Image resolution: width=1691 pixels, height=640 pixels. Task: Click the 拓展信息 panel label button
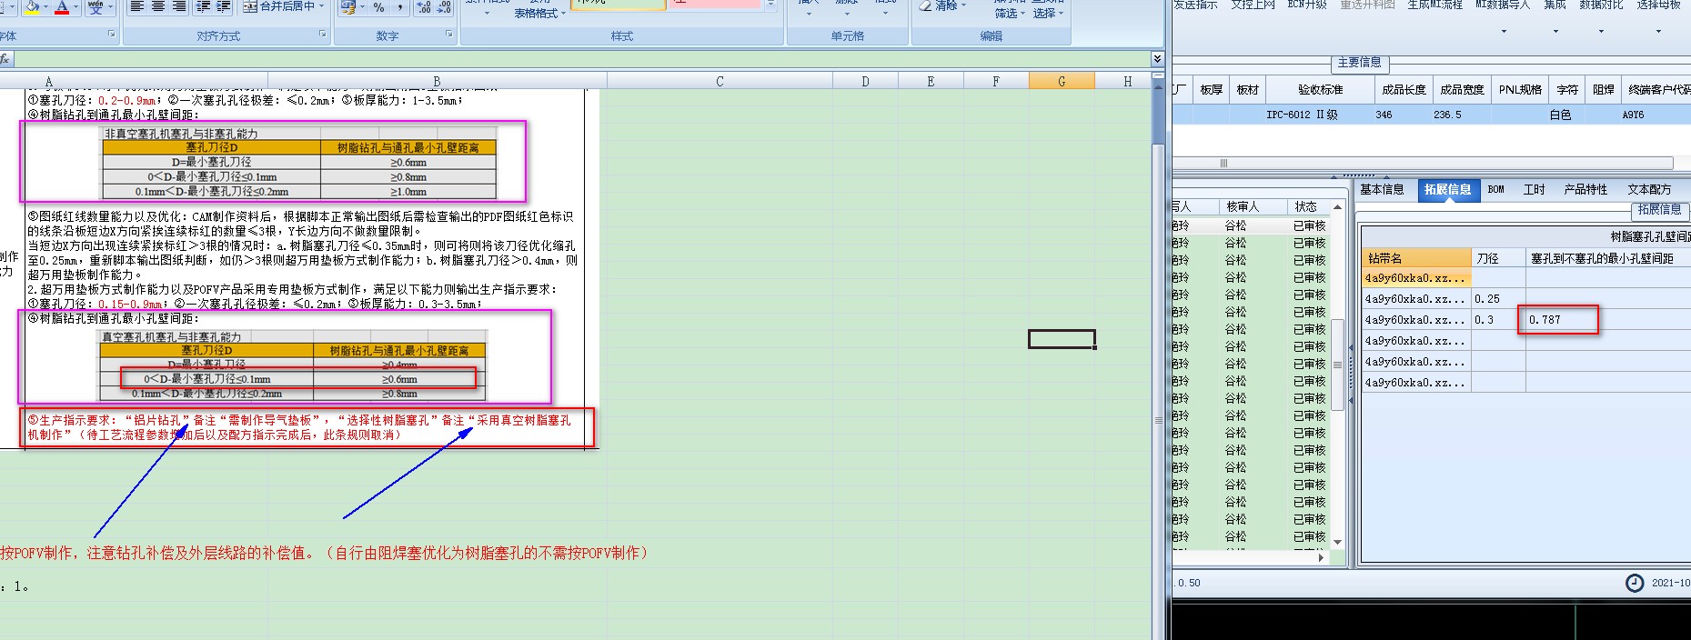click(x=1659, y=210)
